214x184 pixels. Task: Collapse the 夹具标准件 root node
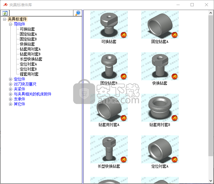click(4, 19)
